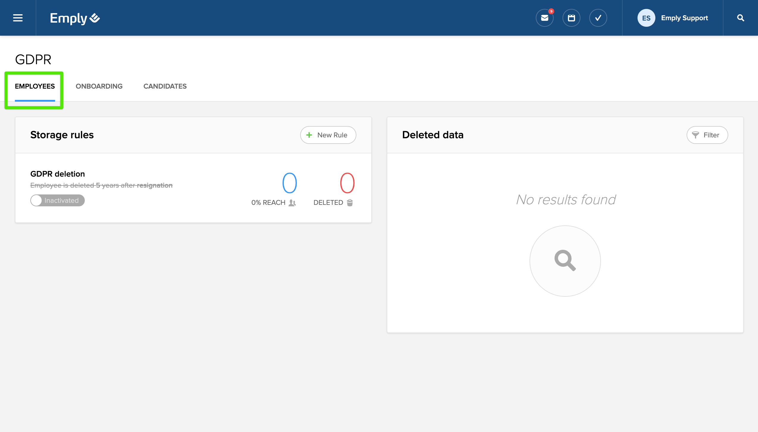This screenshot has height=432, width=758.
Task: Switch to the Onboarding tab
Action: [99, 86]
